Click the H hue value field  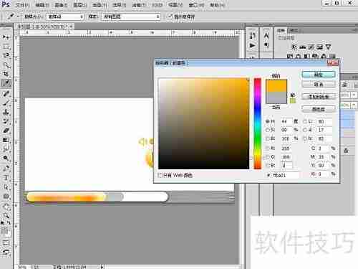click(286, 121)
